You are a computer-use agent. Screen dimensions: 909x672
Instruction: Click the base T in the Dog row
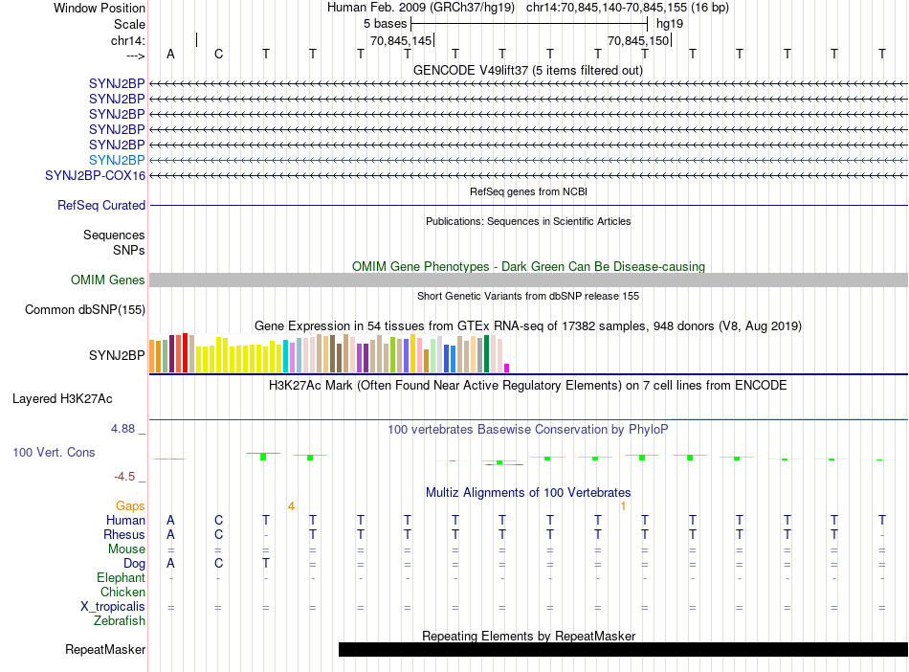265,563
